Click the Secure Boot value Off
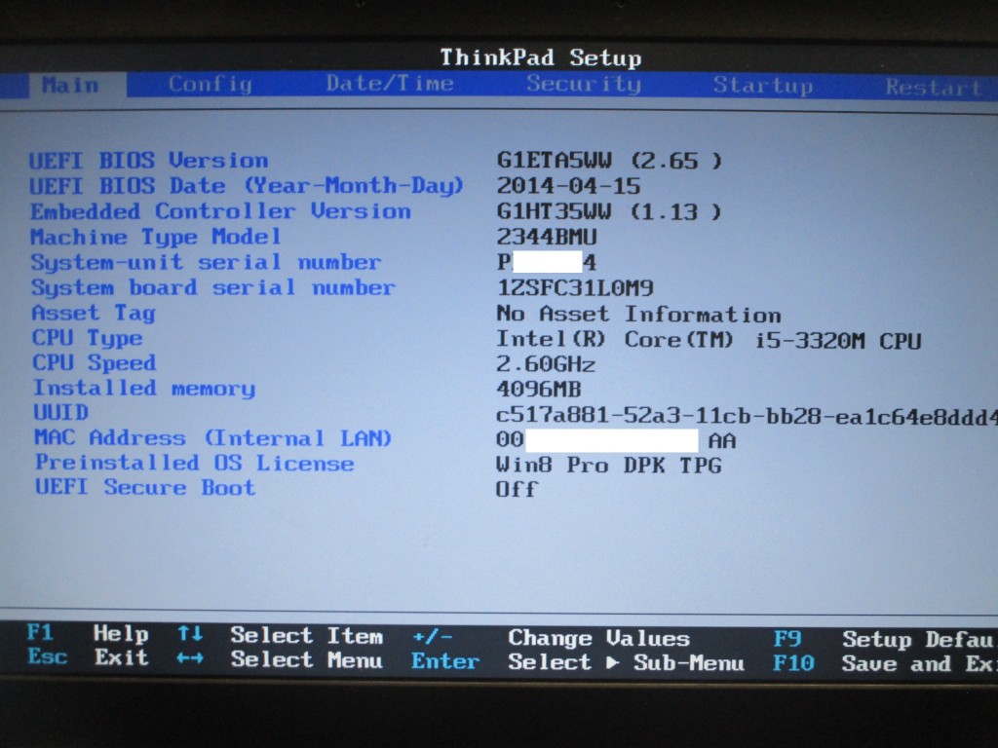The width and height of the screenshot is (998, 748). (517, 489)
